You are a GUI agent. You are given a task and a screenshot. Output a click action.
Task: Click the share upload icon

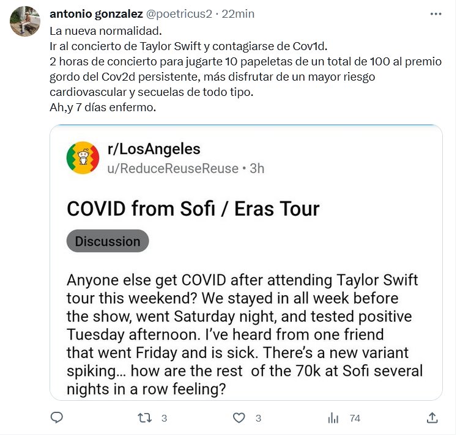coord(432,418)
